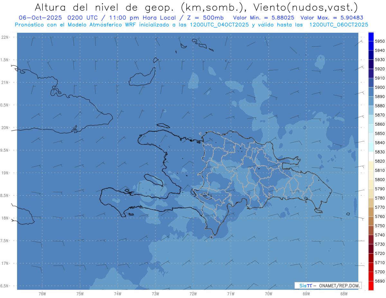
Task: Click the SisPI ONAMET/REP.DOM. watermark label
Action: coord(328,285)
